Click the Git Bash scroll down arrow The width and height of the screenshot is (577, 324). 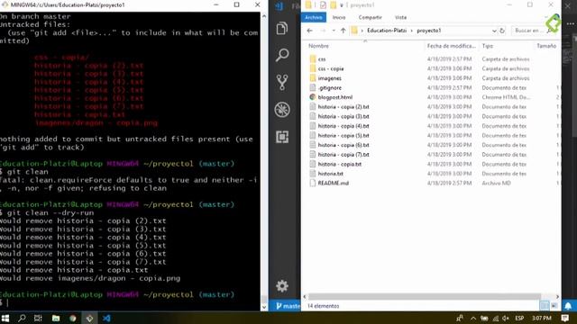[x=264, y=307]
